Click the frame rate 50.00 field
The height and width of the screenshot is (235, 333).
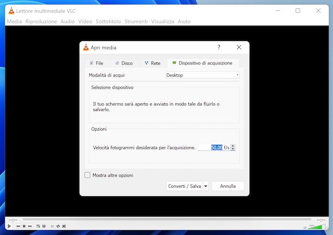pyautogui.click(x=213, y=148)
